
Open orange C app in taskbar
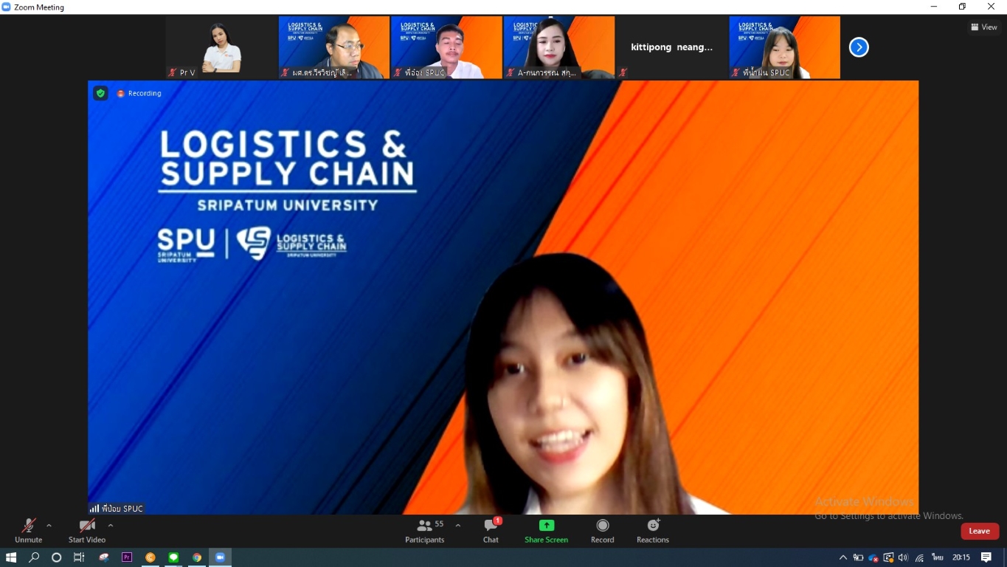click(x=150, y=557)
